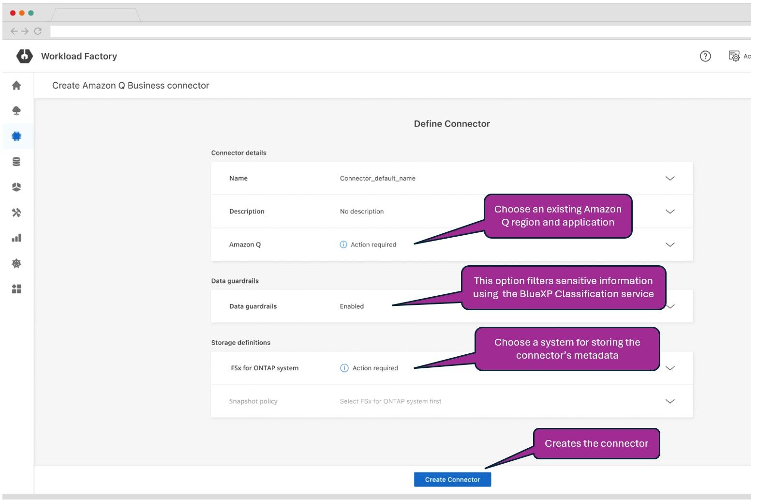Click the ship wheel Kubernetes icon
The image size is (758, 500).
click(x=16, y=263)
